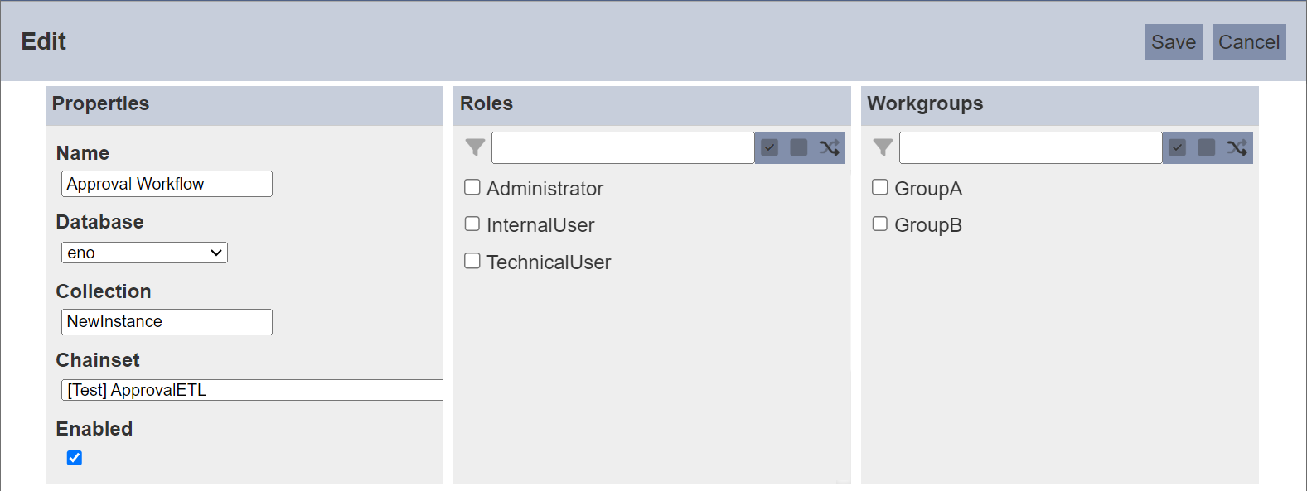Screen dimensions: 1307x491
Task: Open the Chainset selector showing ApprovalETL
Action: pyautogui.click(x=253, y=390)
